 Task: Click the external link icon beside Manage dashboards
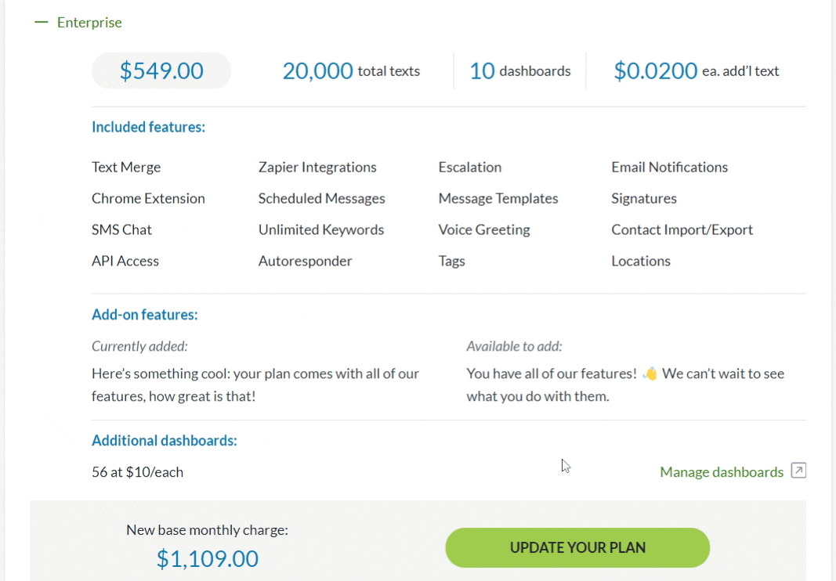click(798, 471)
